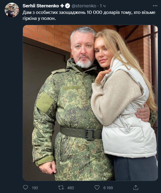This screenshot has height=193, width=161.
Task: Click the empty area between like and share
Action: [123, 188]
